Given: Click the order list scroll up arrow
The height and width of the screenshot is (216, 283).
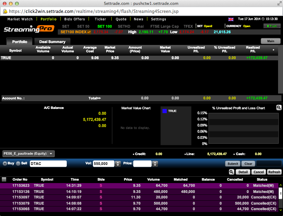Looking at the screenshot, I should coord(281,185).
